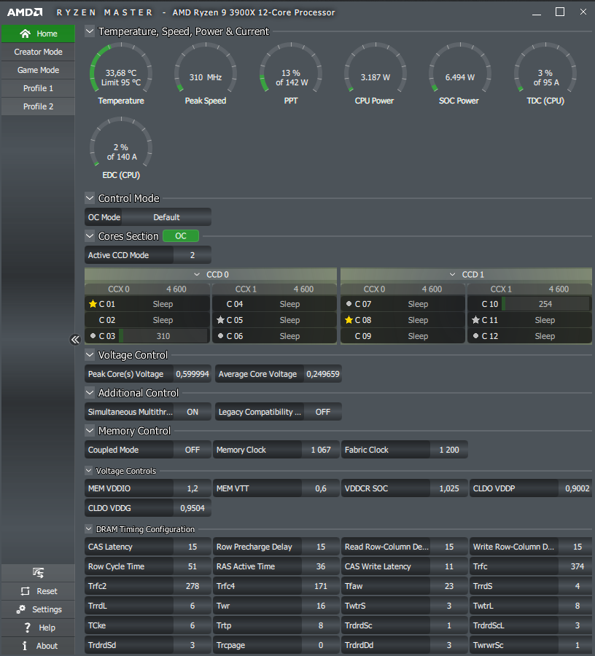Click the Help question mark icon
The width and height of the screenshot is (595, 656).
(x=27, y=628)
